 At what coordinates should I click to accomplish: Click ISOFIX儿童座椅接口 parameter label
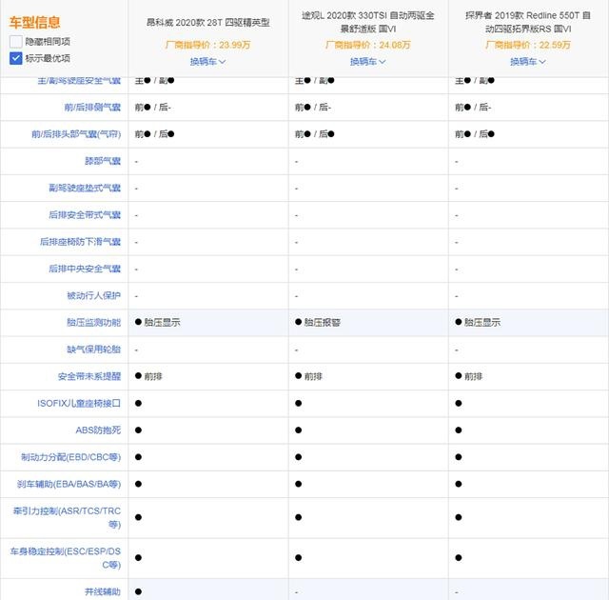pos(79,404)
